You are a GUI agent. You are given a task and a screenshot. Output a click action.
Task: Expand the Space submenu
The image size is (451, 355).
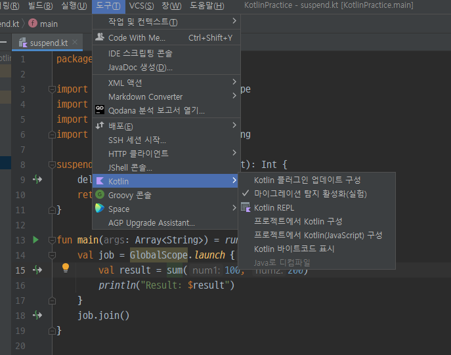[166, 209]
